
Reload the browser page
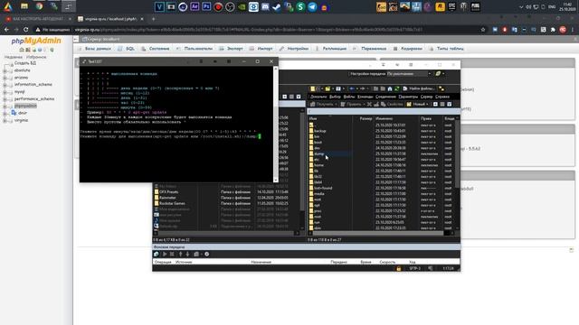coord(25,30)
